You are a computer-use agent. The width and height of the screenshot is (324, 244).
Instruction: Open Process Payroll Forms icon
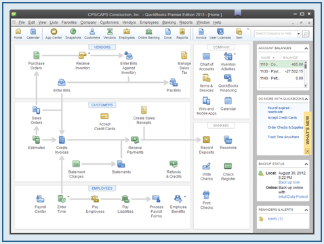click(x=156, y=199)
